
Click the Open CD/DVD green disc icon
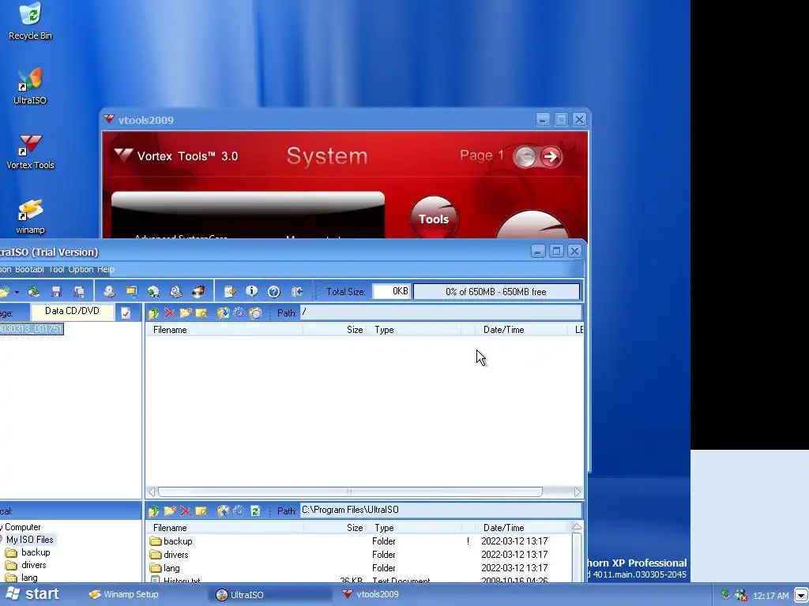point(33,292)
